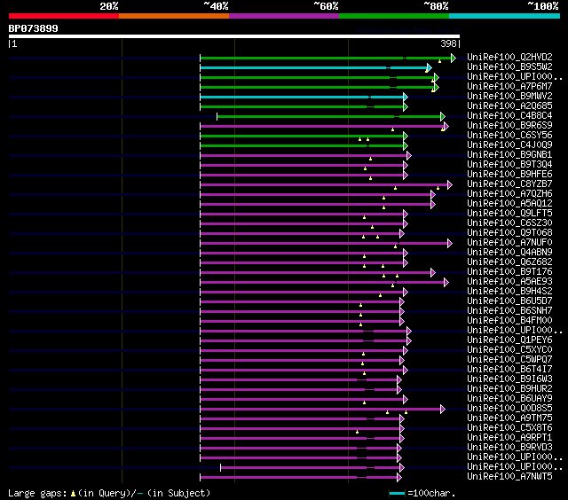Select label UniRef100_C5XYC0
The height and width of the screenshot is (500, 568).
(x=509, y=350)
